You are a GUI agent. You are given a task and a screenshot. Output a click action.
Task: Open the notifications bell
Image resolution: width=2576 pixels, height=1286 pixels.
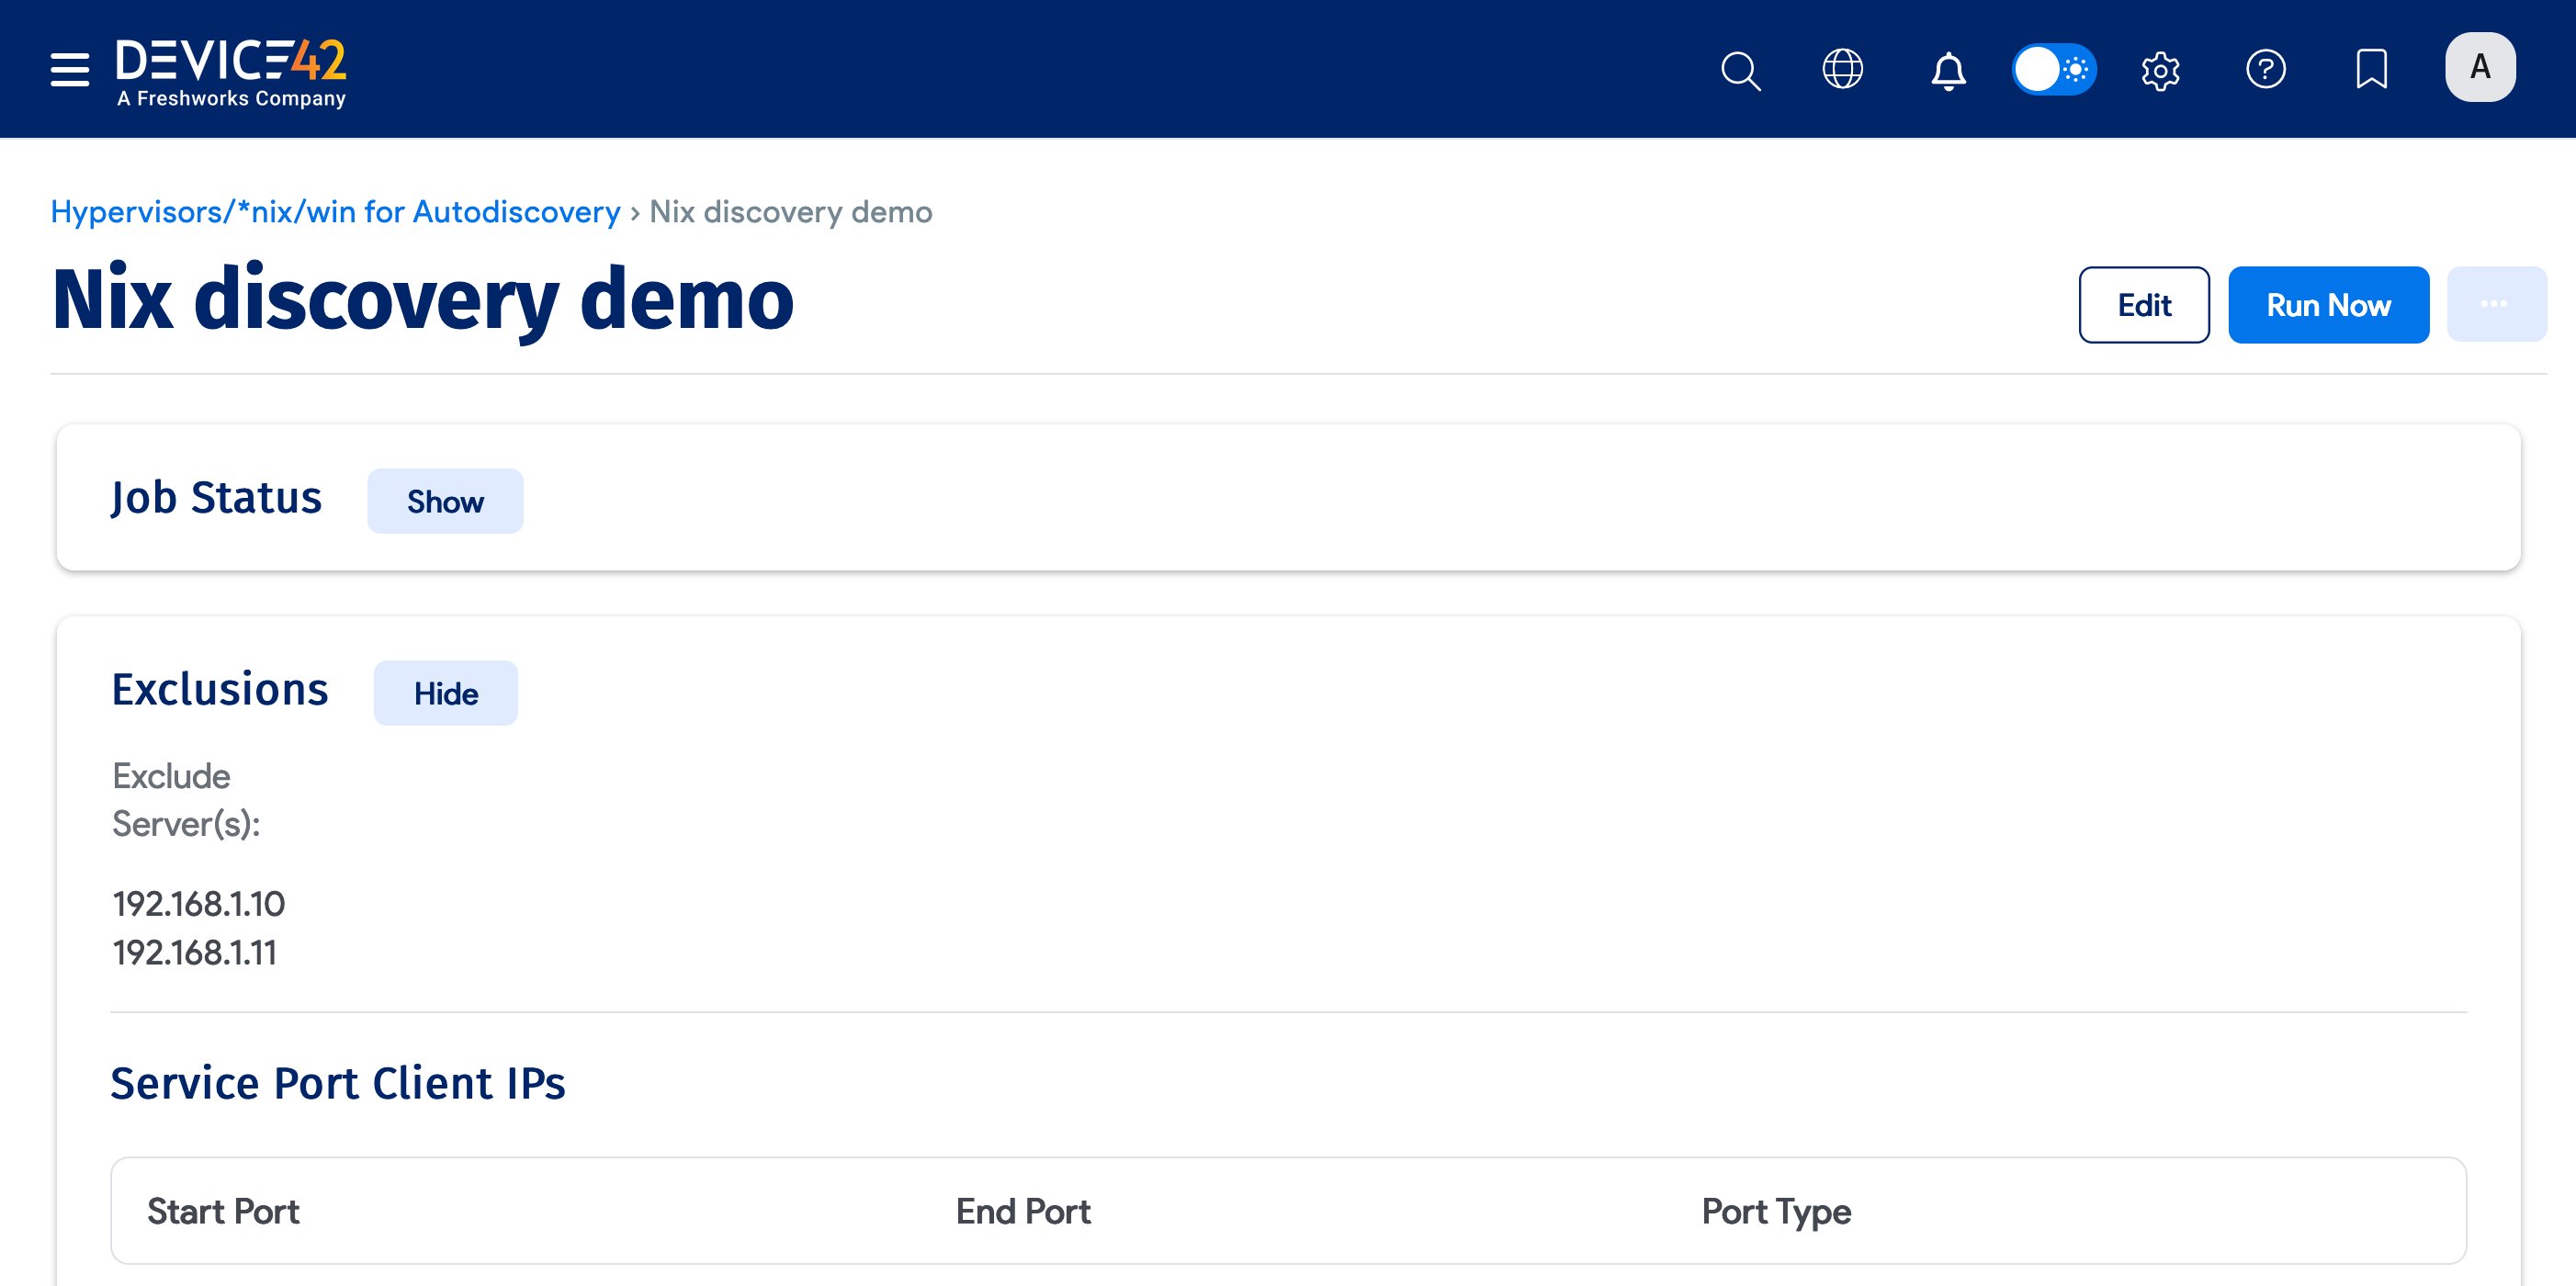tap(1948, 70)
